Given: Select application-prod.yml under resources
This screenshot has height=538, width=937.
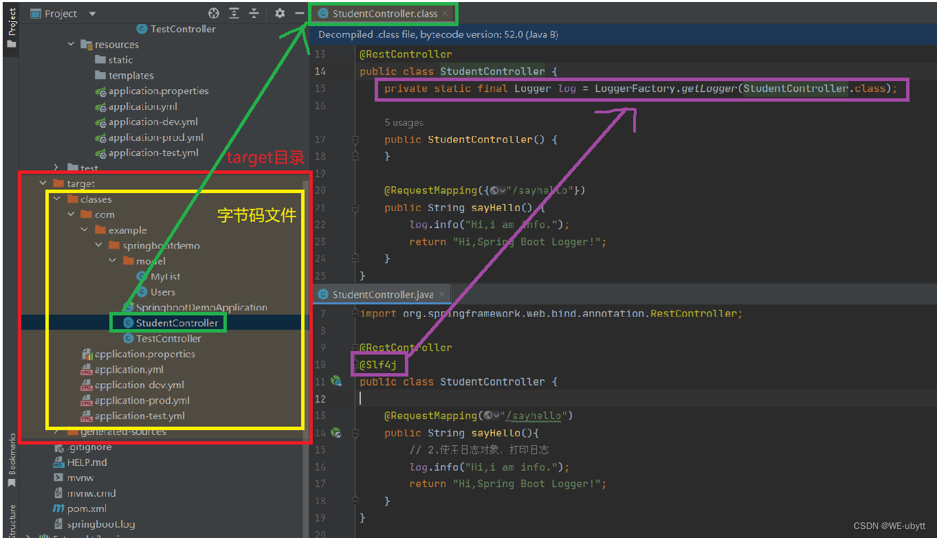Looking at the screenshot, I should pos(149,137).
